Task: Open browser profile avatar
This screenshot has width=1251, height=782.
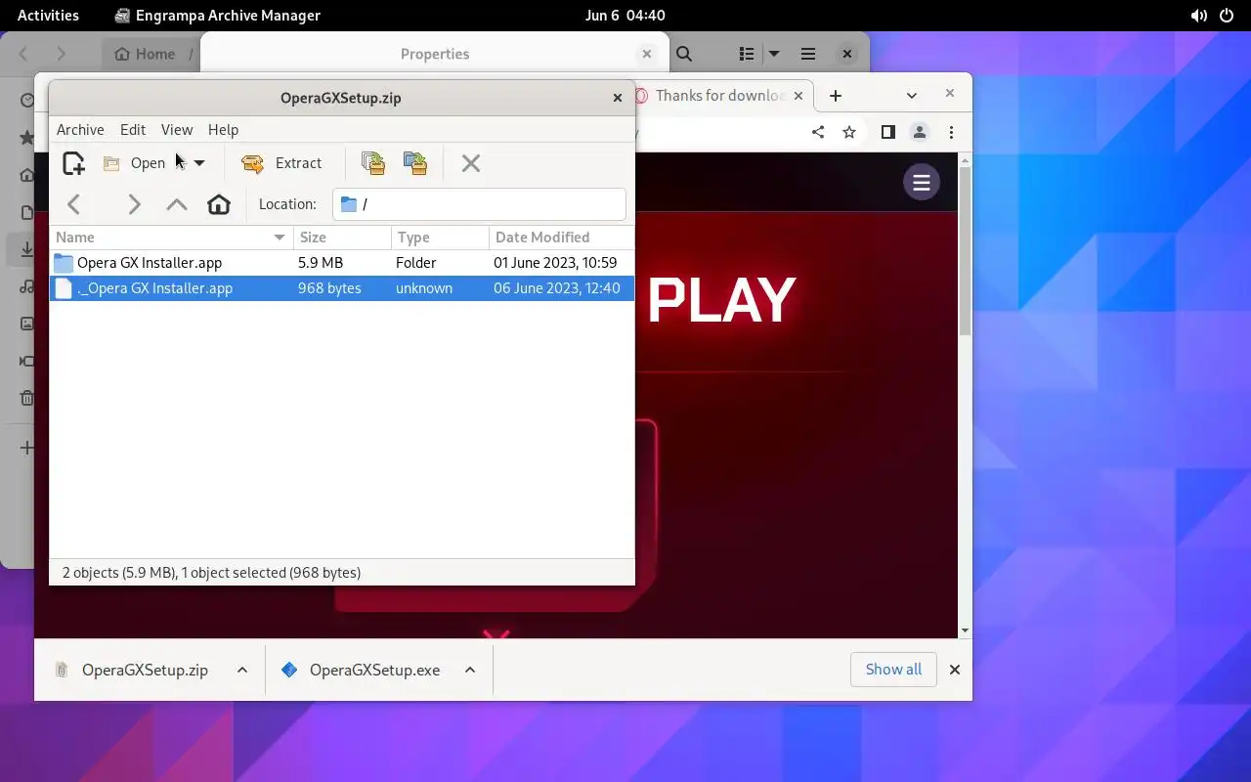Action: pos(920,132)
